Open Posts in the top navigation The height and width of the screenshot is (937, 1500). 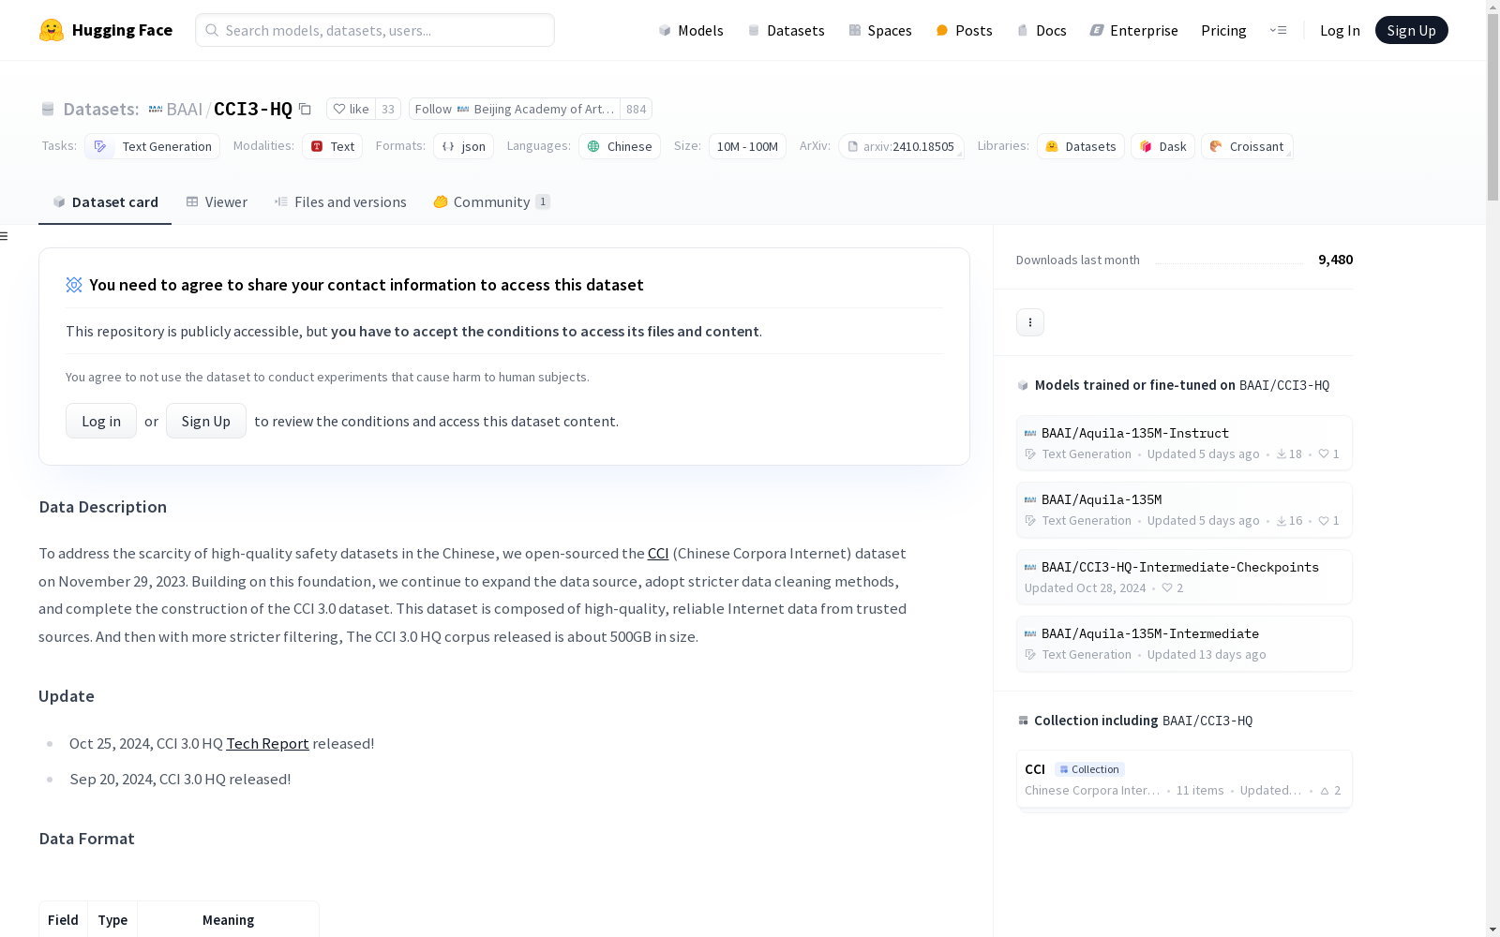(964, 30)
